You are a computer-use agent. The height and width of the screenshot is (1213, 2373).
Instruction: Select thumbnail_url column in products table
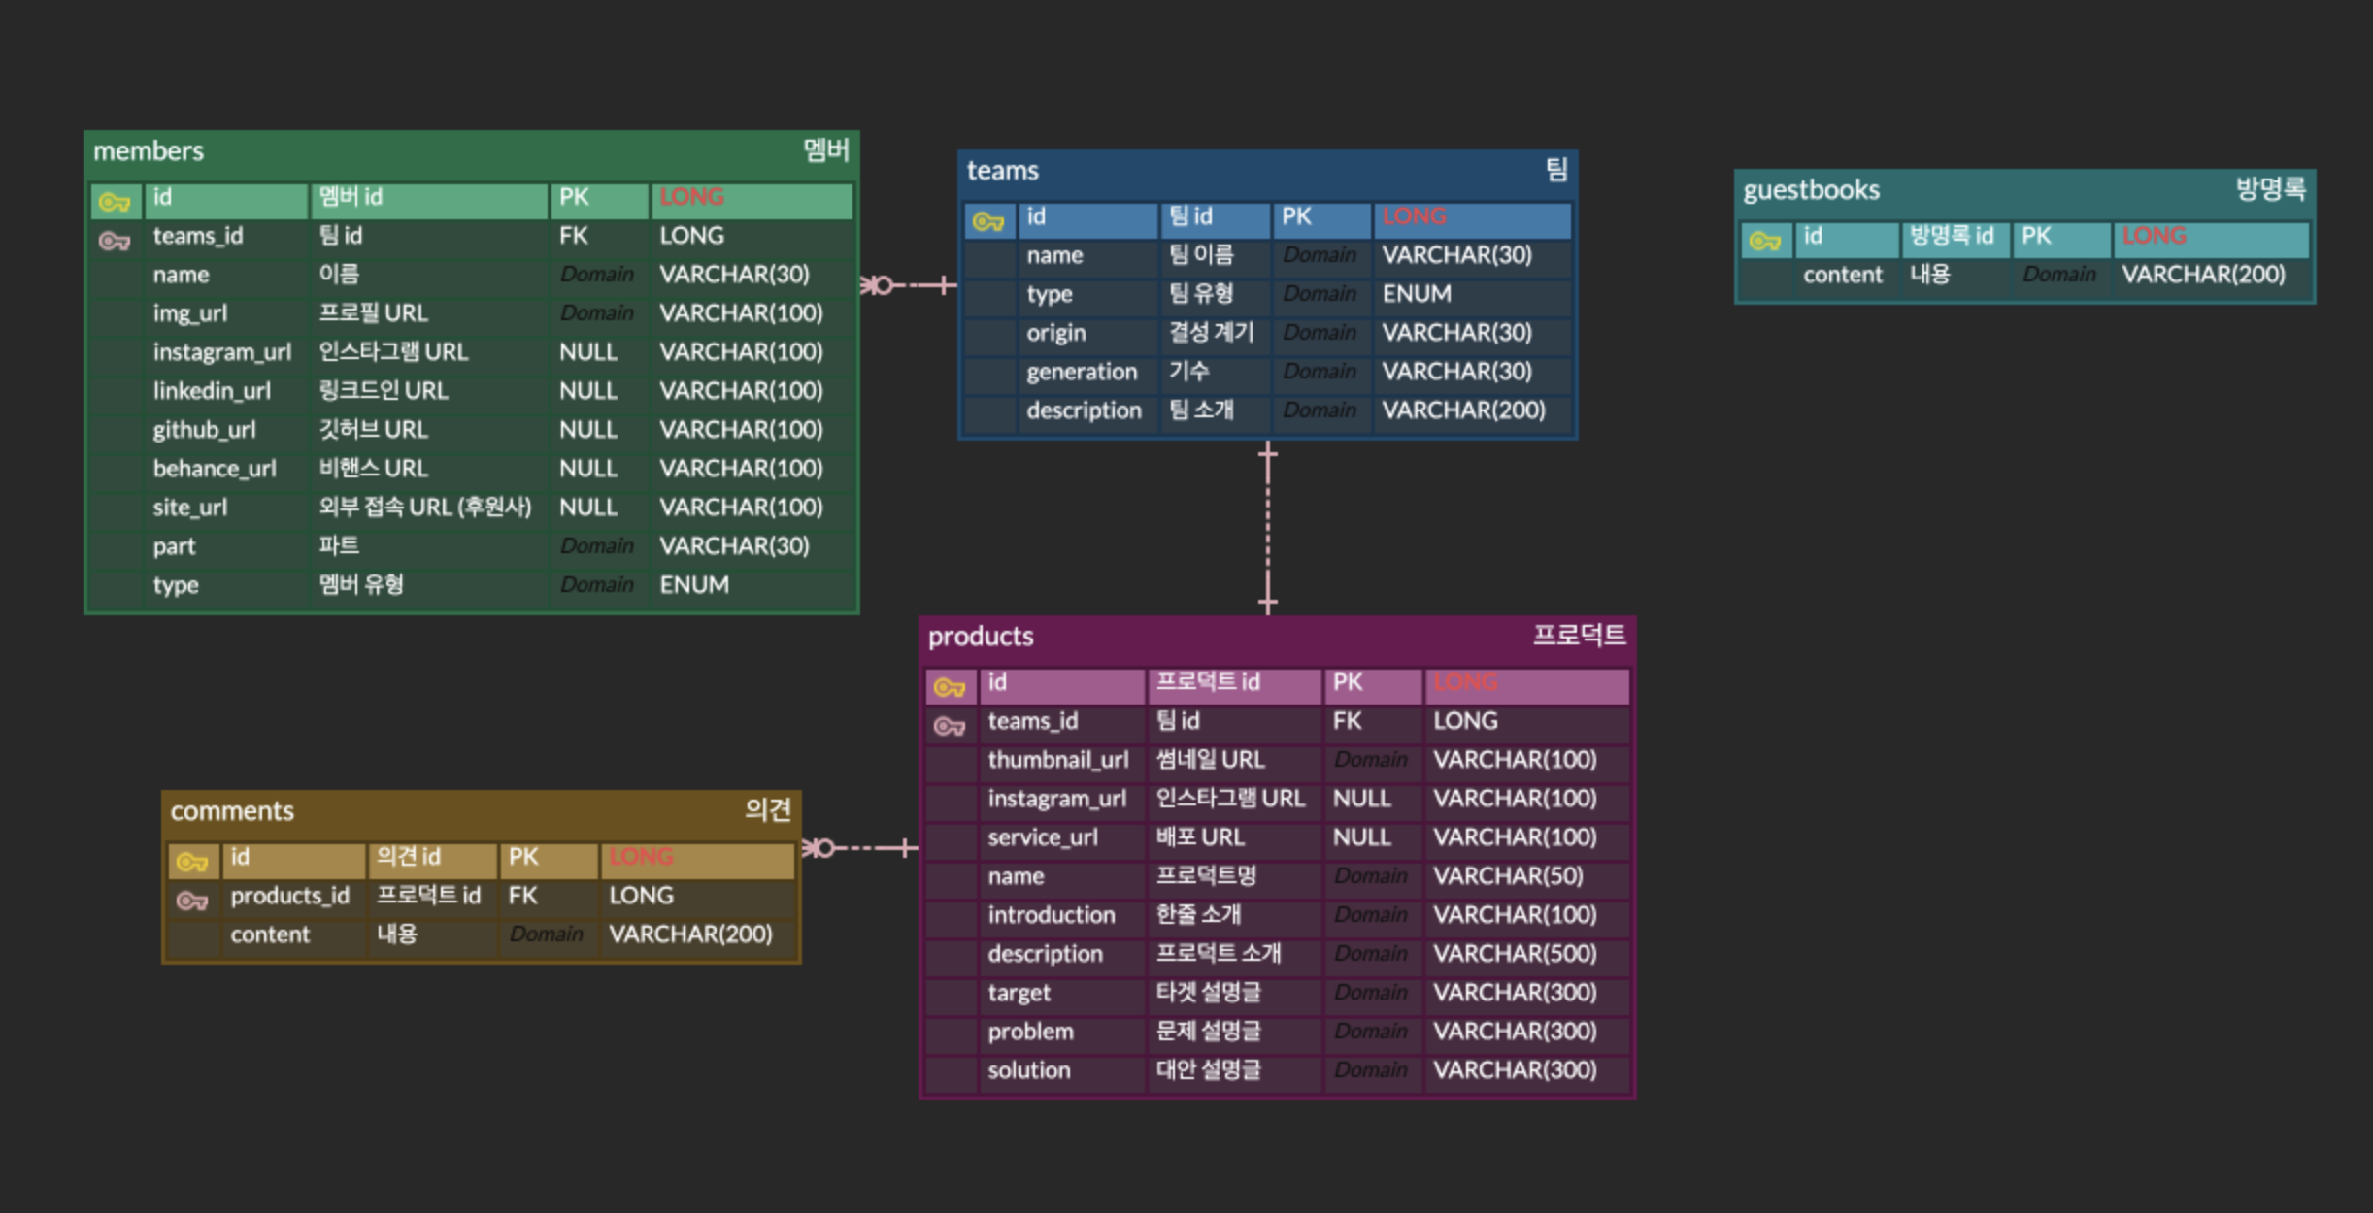pyautogui.click(x=1057, y=760)
